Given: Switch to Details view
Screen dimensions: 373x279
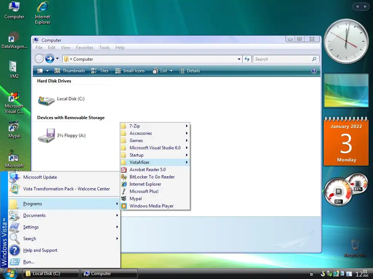Looking at the screenshot, I should 189,71.
